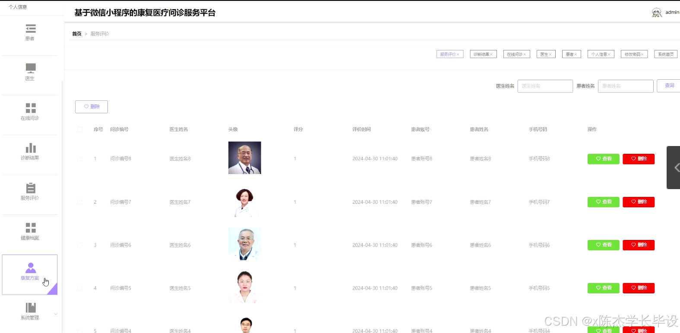Click the 患者账号6 cell
This screenshot has width=680, height=333.
point(422,245)
